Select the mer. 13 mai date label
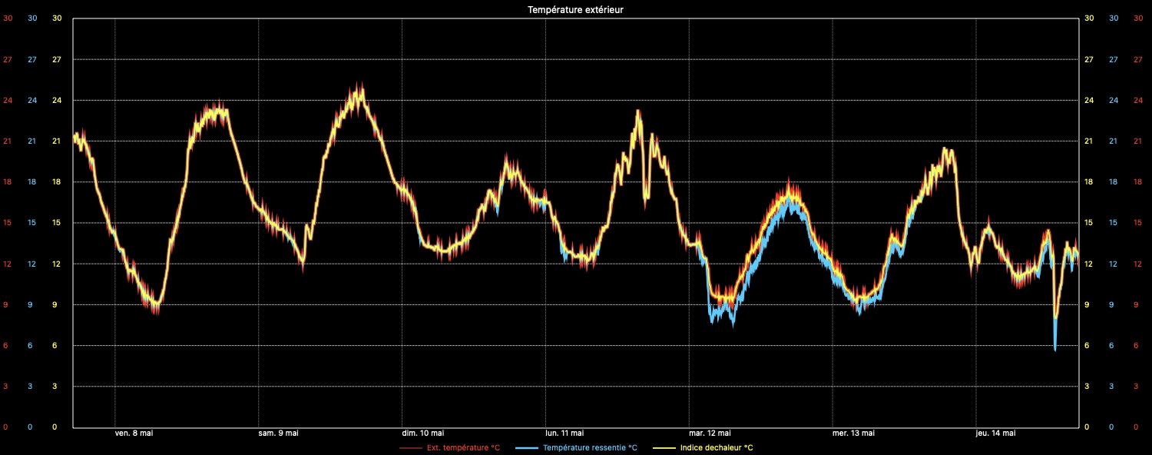1152x455 pixels. (x=854, y=433)
